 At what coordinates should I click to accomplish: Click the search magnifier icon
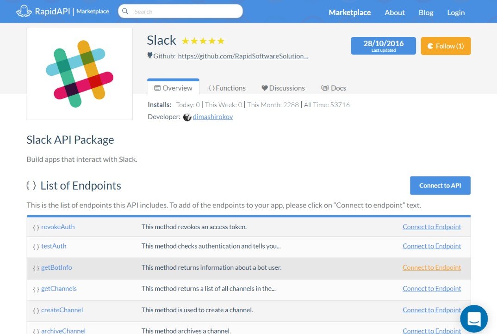125,12
